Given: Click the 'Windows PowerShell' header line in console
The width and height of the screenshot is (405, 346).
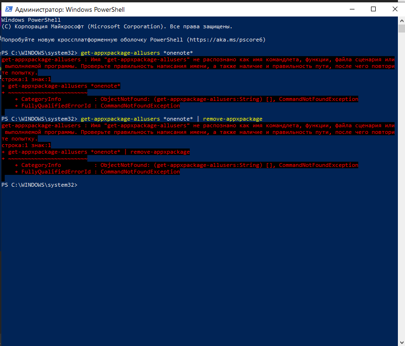Looking at the screenshot, I should point(31,20).
